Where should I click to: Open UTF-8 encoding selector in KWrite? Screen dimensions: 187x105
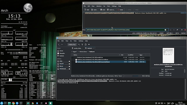tap(177, 33)
